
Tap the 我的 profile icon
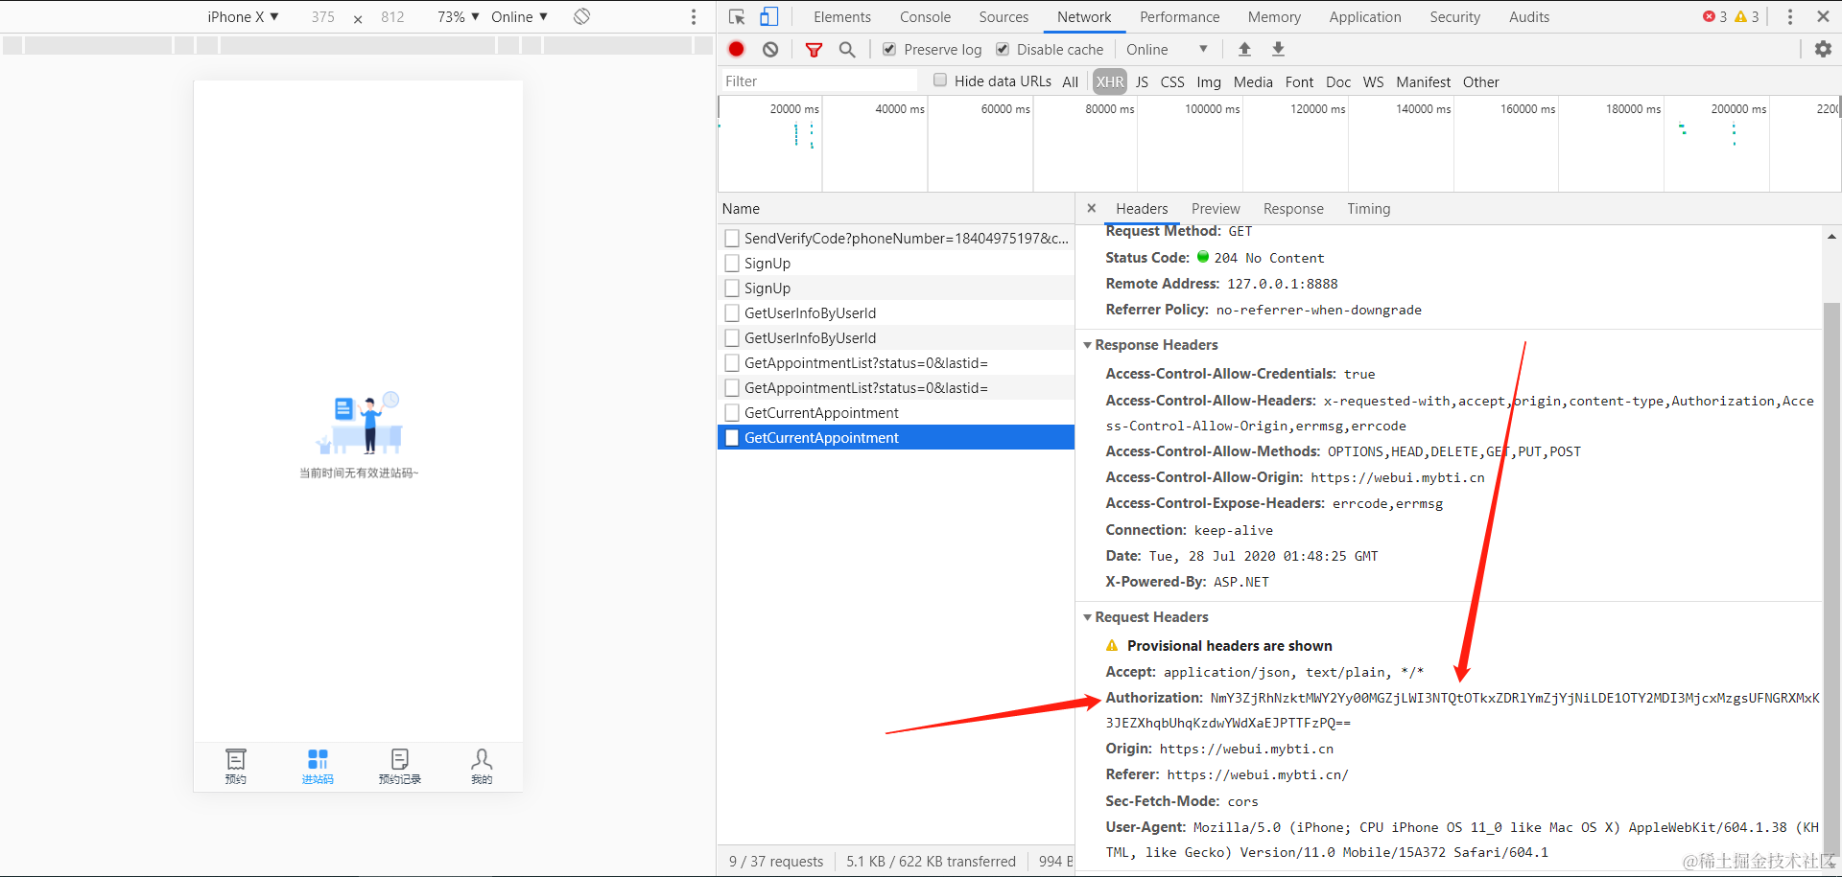pyautogui.click(x=482, y=759)
